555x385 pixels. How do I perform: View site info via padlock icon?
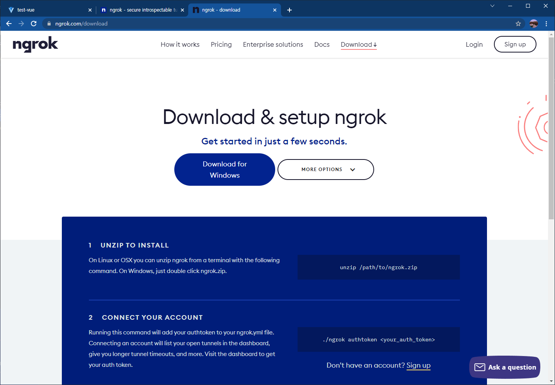click(49, 24)
